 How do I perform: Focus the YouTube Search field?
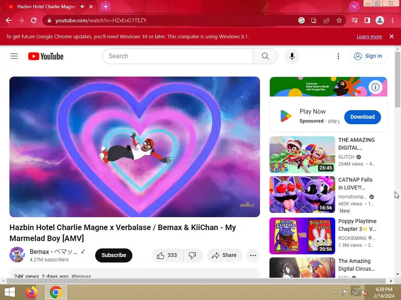(x=178, y=56)
